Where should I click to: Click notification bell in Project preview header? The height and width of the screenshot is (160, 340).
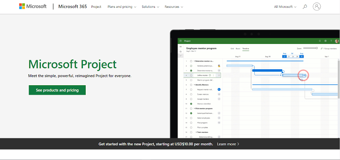[320, 41]
